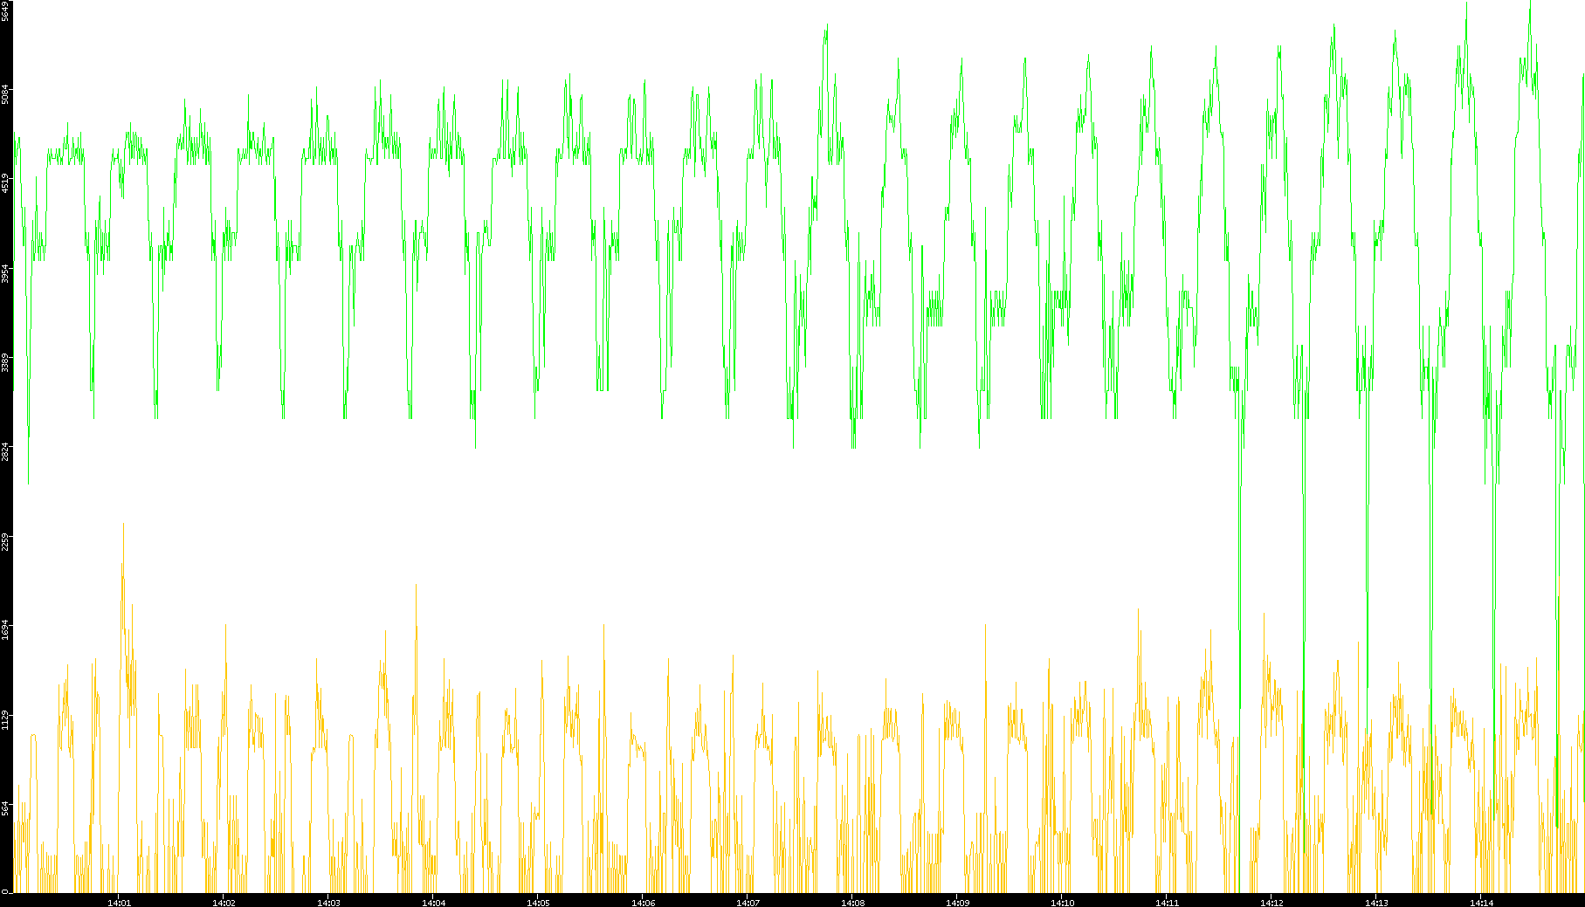Select the 5084 vertical axis value
Image resolution: width=1585 pixels, height=907 pixels.
pyautogui.click(x=6, y=93)
